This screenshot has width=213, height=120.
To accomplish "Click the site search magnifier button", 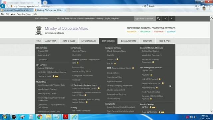I will coord(158,19).
